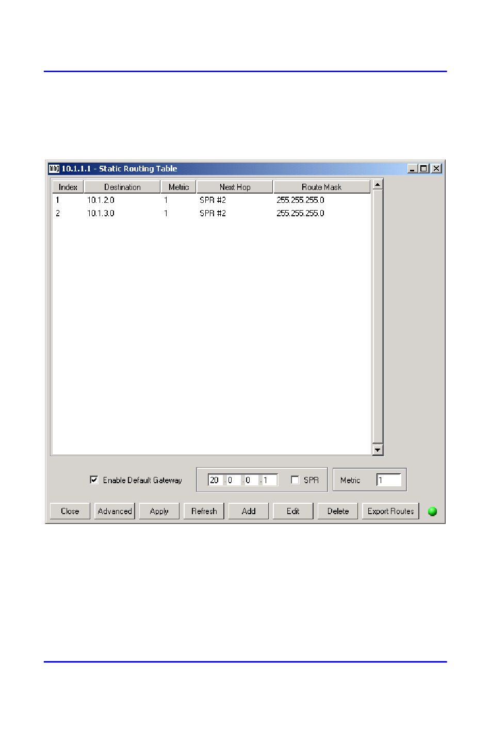Sort by the Destination column header
Screen dimensions: 490x733
(x=122, y=187)
